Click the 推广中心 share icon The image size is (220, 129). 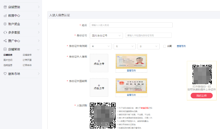[5, 41]
